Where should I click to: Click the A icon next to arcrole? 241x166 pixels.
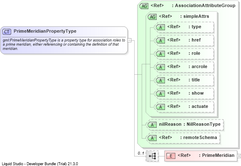(160, 67)
